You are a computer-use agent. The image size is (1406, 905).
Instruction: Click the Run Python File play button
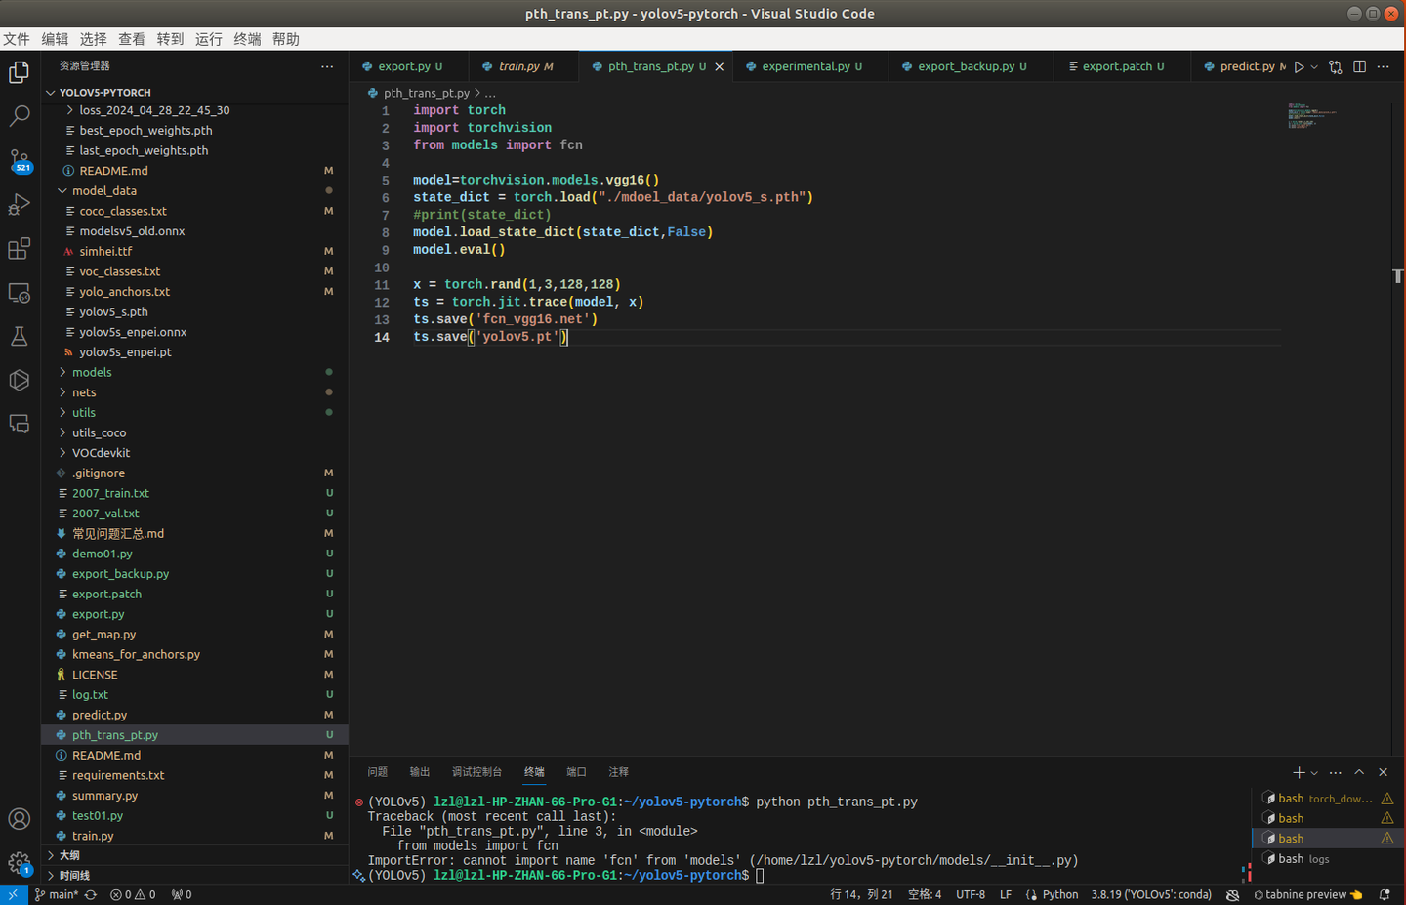coord(1299,67)
